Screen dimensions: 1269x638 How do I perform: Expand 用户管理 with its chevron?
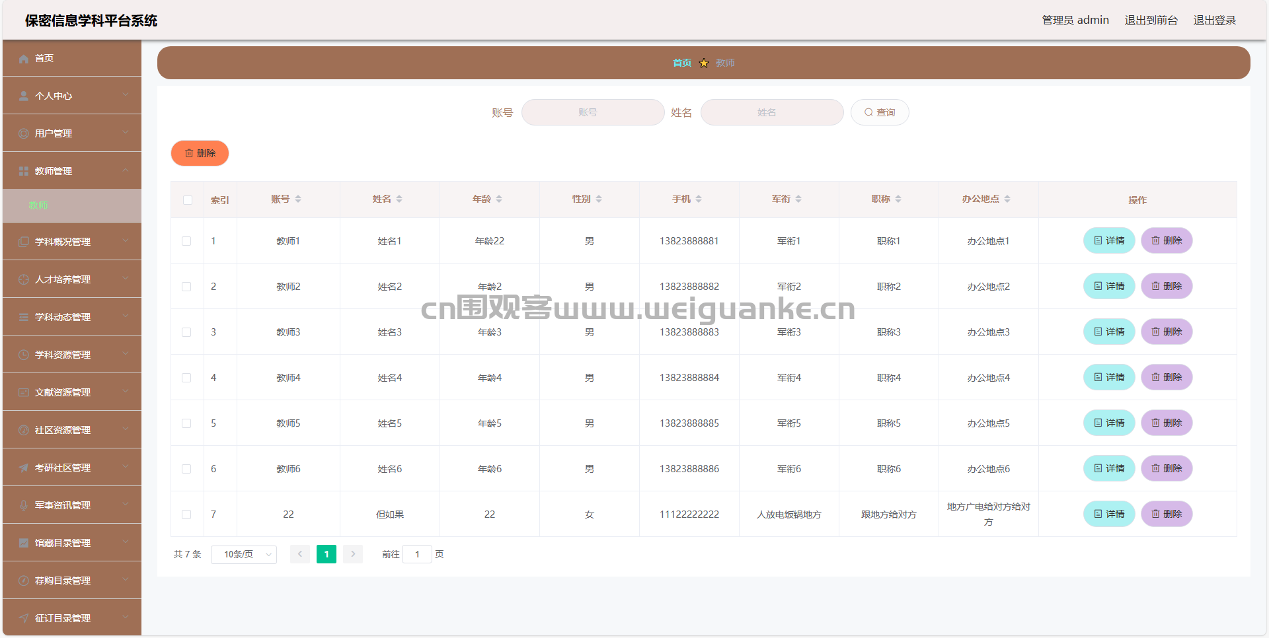click(x=126, y=133)
